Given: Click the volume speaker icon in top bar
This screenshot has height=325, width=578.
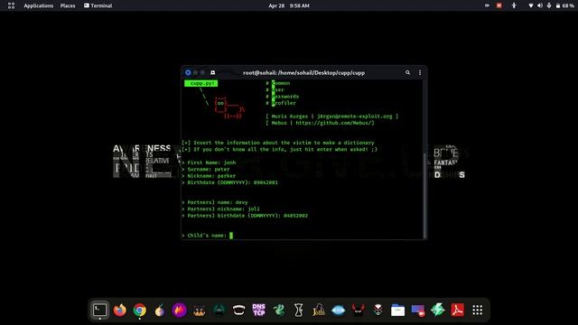Looking at the screenshot, I should pos(540,5).
